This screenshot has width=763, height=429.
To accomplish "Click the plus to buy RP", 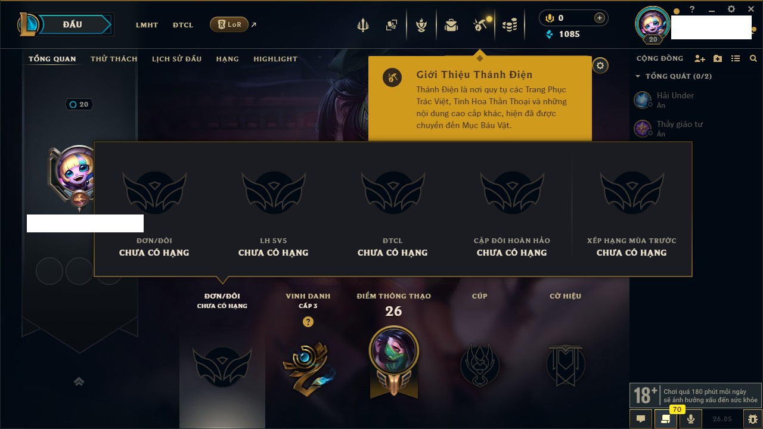I will pos(600,18).
